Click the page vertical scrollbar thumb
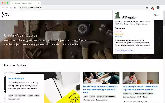The image size is (165, 103). coord(164,18)
